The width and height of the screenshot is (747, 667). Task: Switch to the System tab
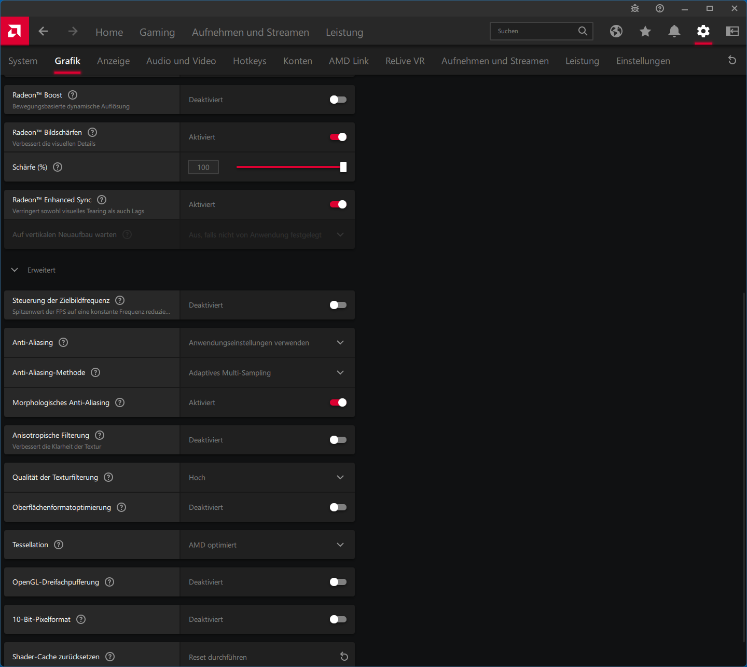click(23, 61)
